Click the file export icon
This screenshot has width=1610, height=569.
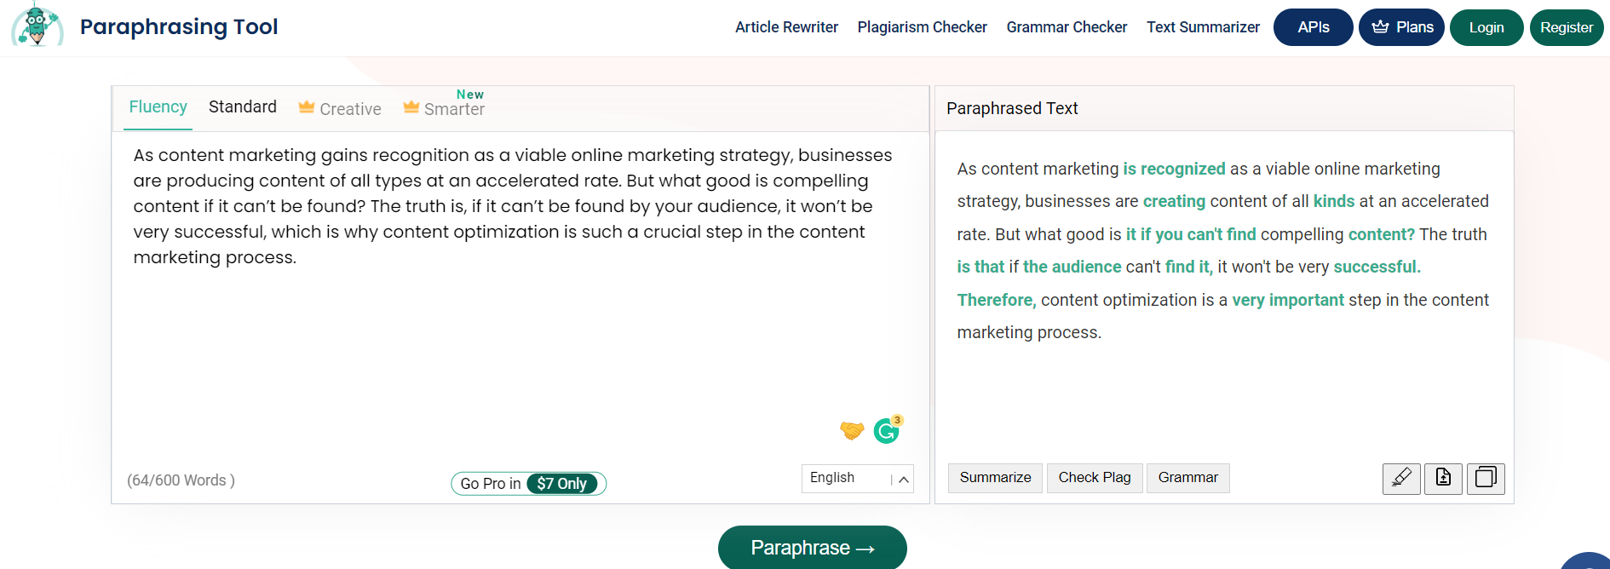(1443, 479)
